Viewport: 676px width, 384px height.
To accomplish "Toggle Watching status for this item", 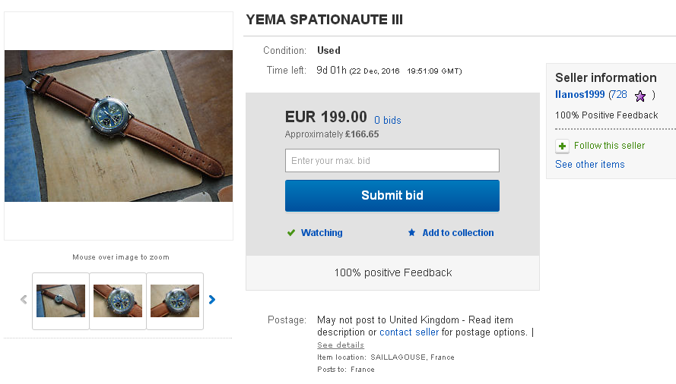I will click(x=322, y=233).
